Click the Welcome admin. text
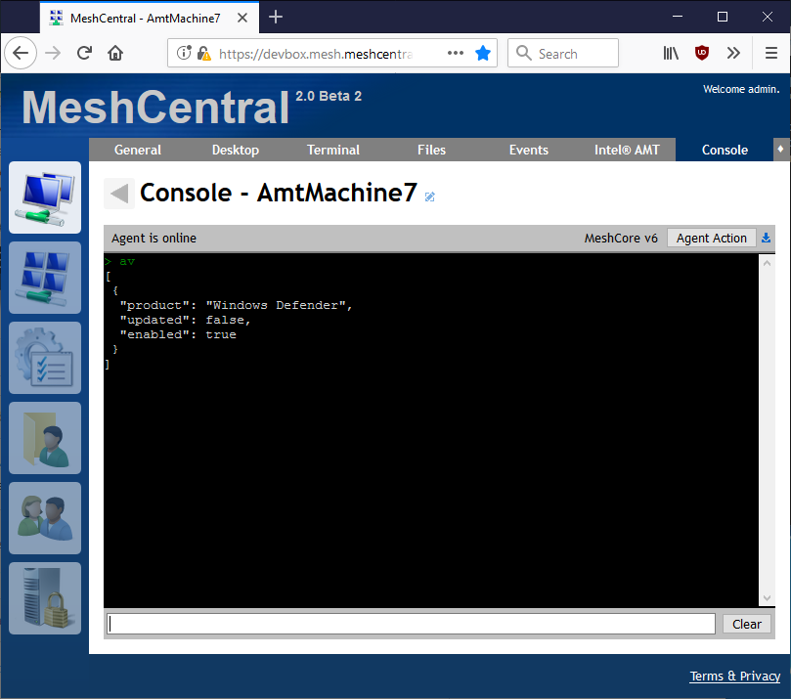 click(741, 89)
